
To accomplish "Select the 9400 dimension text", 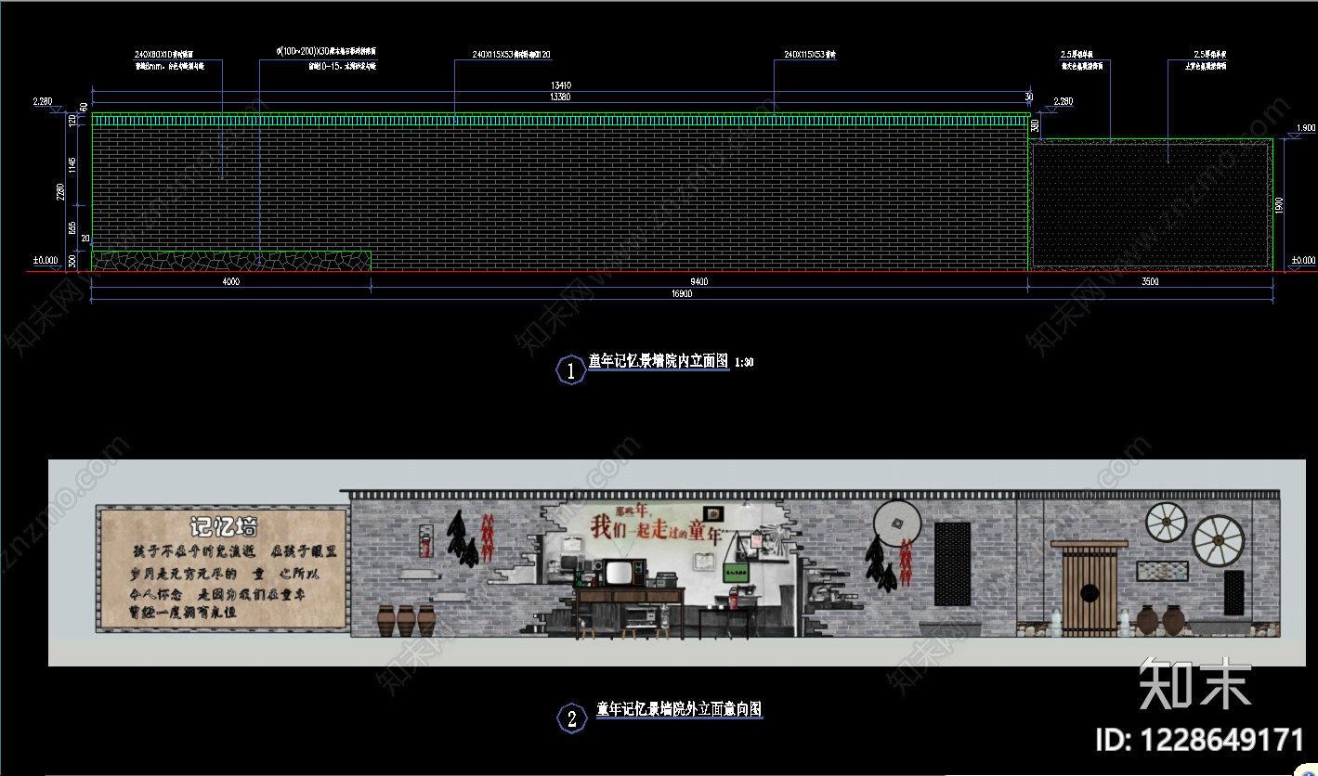I will (x=699, y=281).
